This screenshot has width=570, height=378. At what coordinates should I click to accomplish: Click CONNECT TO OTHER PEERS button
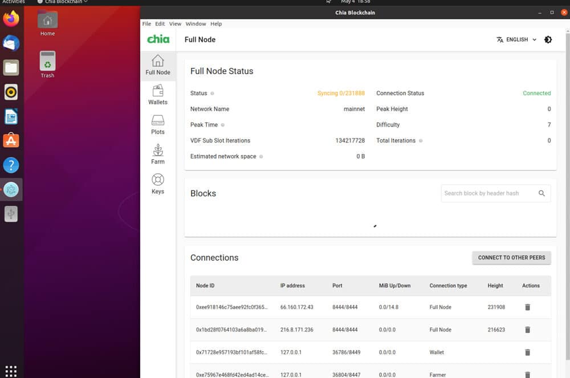pyautogui.click(x=511, y=258)
